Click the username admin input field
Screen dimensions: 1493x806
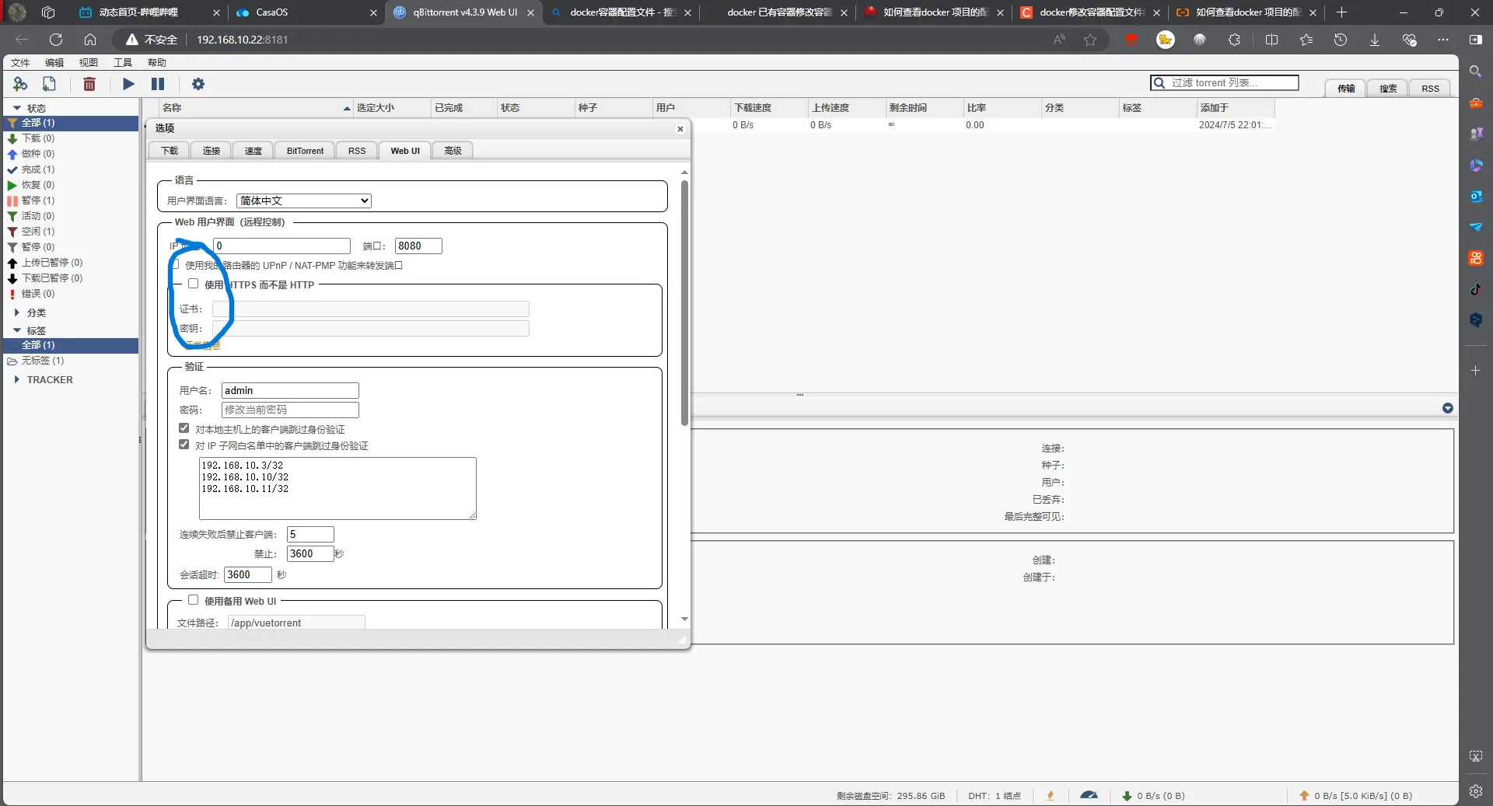click(x=290, y=390)
